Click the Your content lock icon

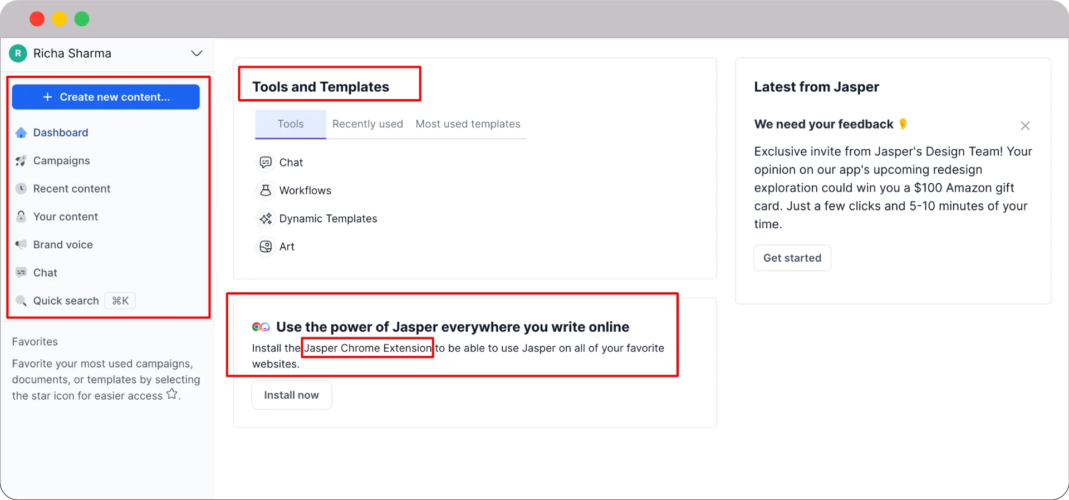coord(21,217)
